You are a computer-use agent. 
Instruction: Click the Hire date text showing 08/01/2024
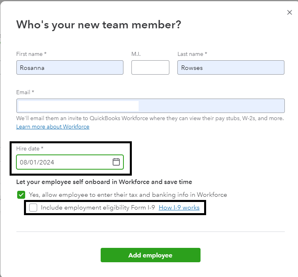(x=37, y=162)
